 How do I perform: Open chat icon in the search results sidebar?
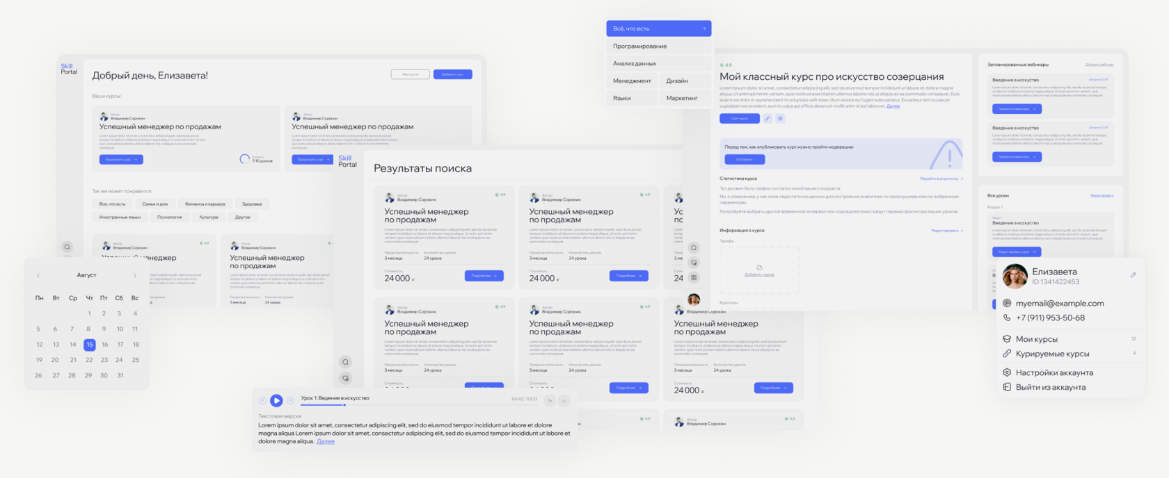pos(345,378)
